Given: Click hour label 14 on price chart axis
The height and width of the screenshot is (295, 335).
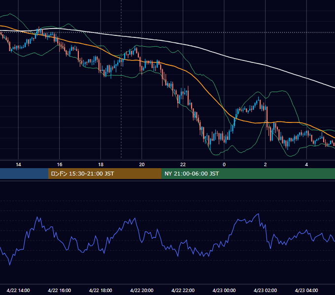Looking at the screenshot, I should [x=18, y=164].
